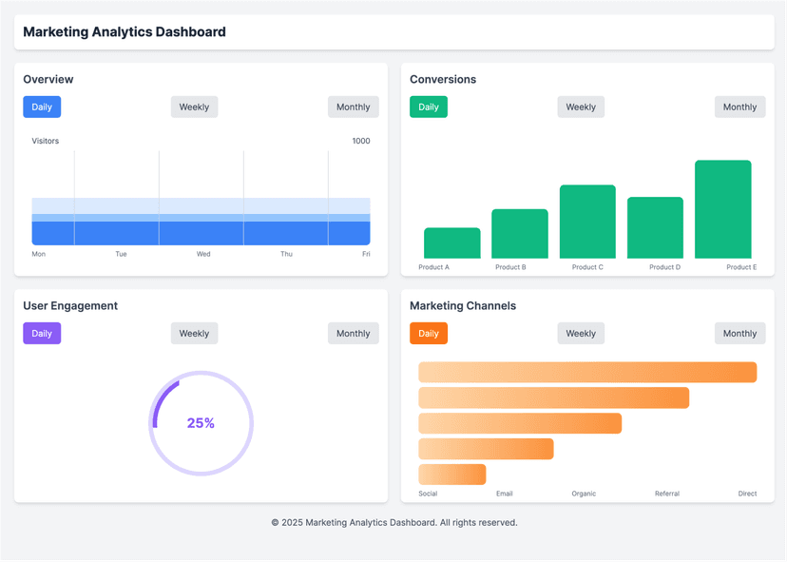Switch Marketing Channels to Monthly view
Screen dimensions: 787x562
pos(739,333)
